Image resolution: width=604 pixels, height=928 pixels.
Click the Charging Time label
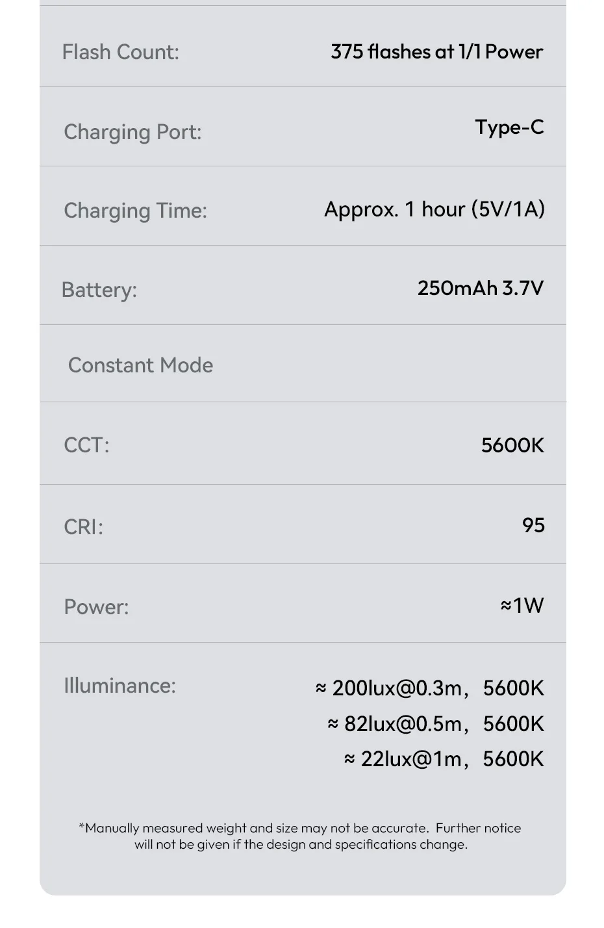(x=135, y=211)
